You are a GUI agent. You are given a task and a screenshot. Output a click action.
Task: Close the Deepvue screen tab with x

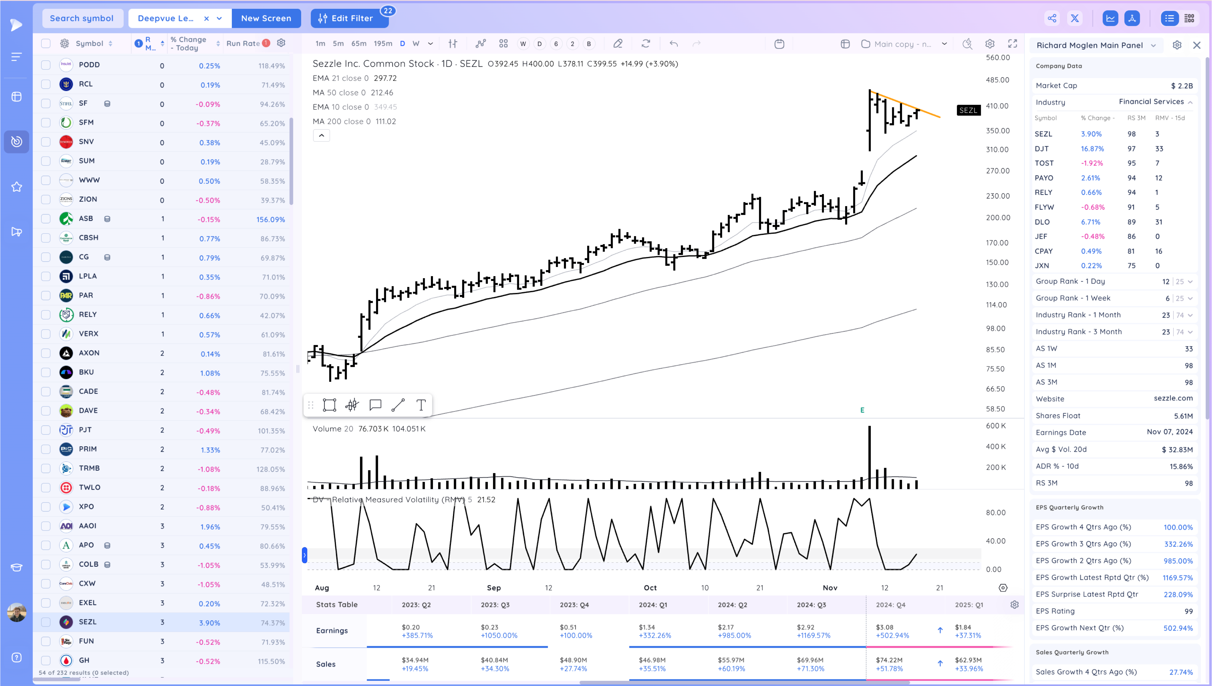click(206, 18)
